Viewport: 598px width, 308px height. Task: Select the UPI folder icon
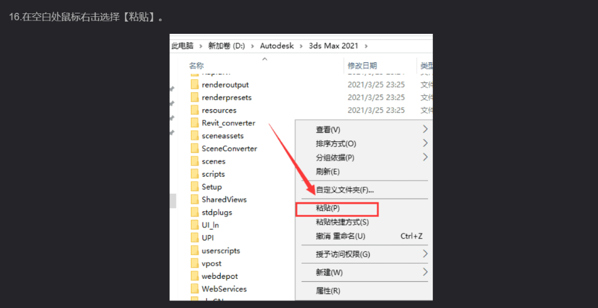pos(195,237)
